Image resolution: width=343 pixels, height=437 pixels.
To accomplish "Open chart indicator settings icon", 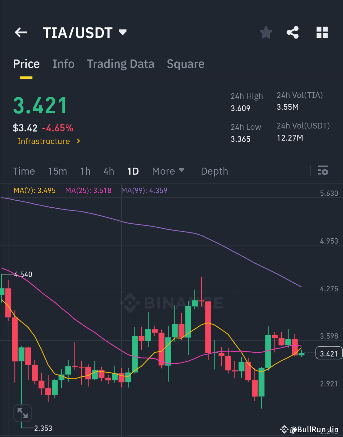I will coord(323,171).
